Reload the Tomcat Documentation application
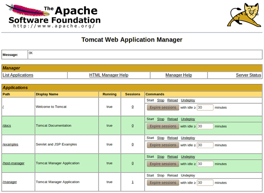 (172, 119)
